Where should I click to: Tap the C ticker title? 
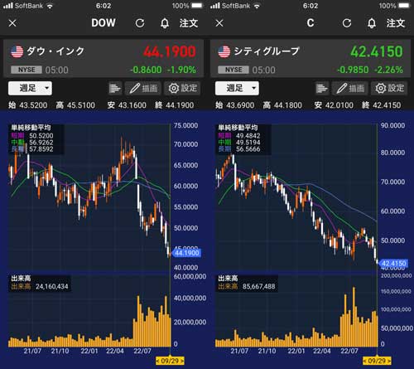pyautogui.click(x=310, y=23)
